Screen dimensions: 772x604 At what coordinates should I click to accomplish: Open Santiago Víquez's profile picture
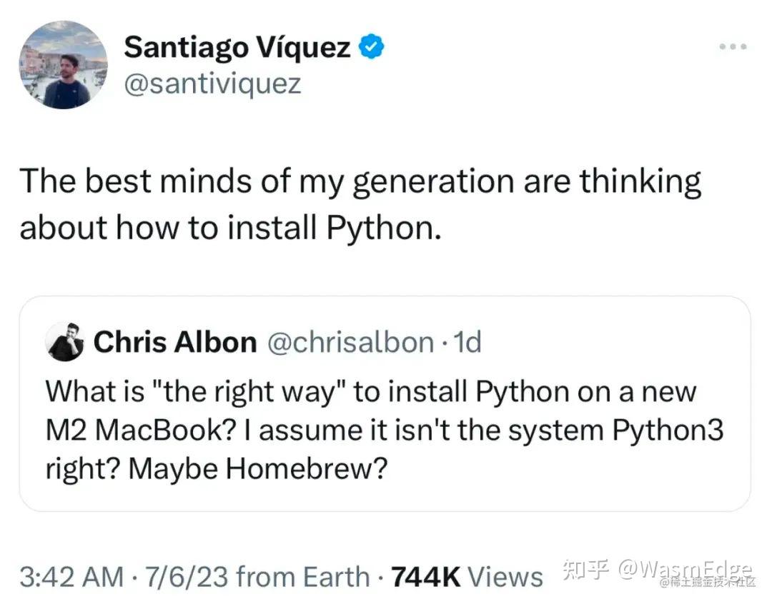pyautogui.click(x=64, y=65)
